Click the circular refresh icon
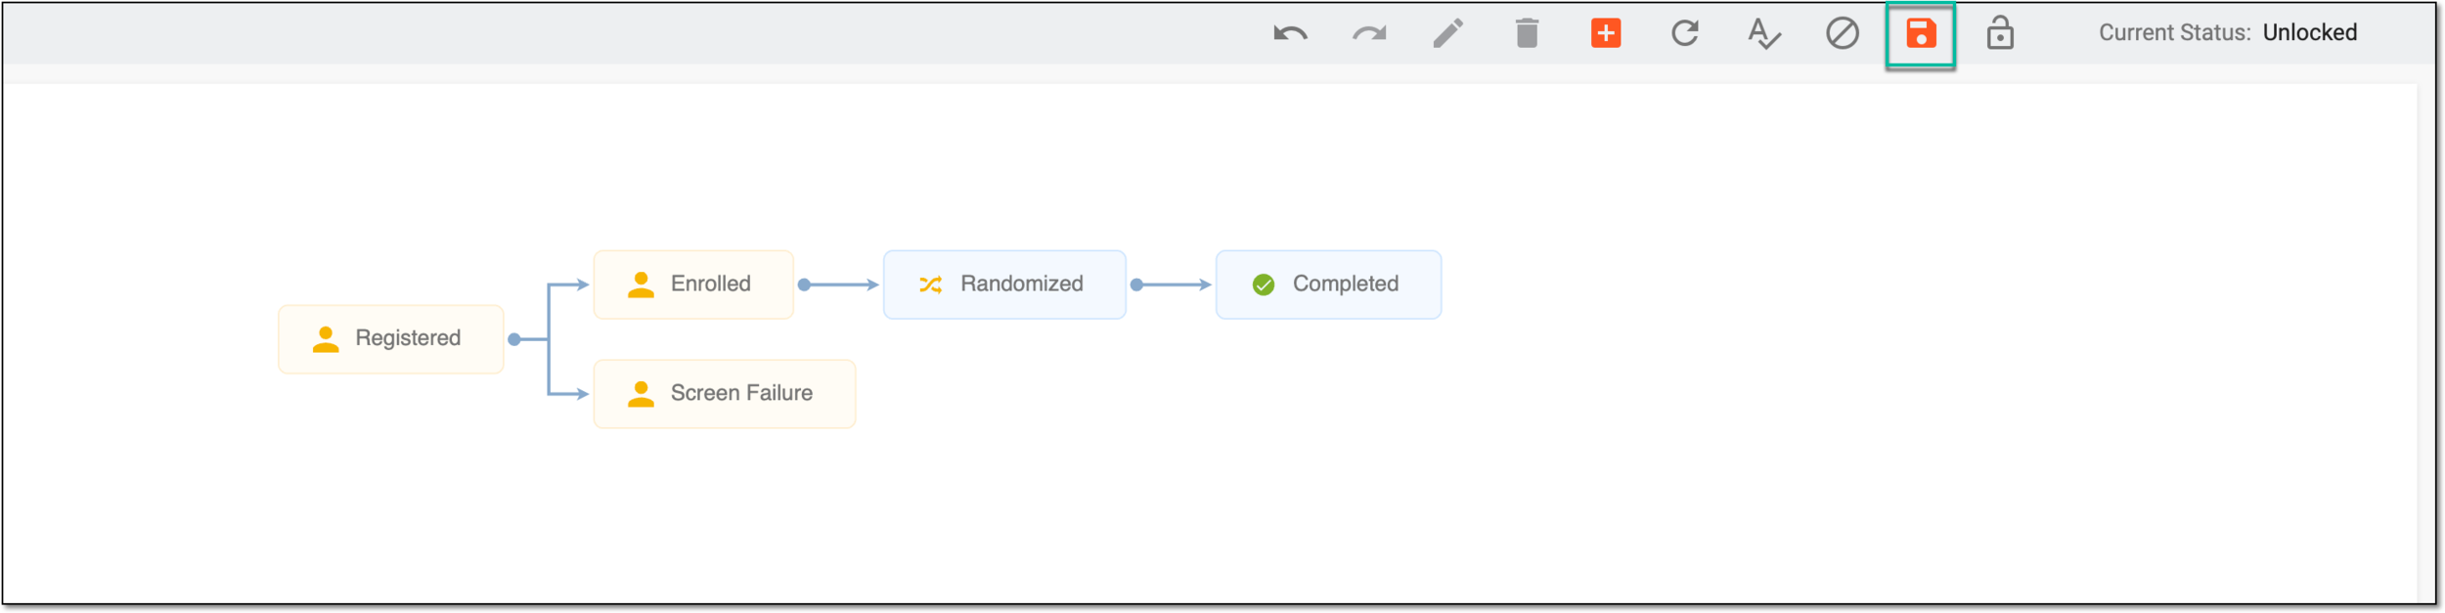The height and width of the screenshot is (613, 2445). point(1685,33)
